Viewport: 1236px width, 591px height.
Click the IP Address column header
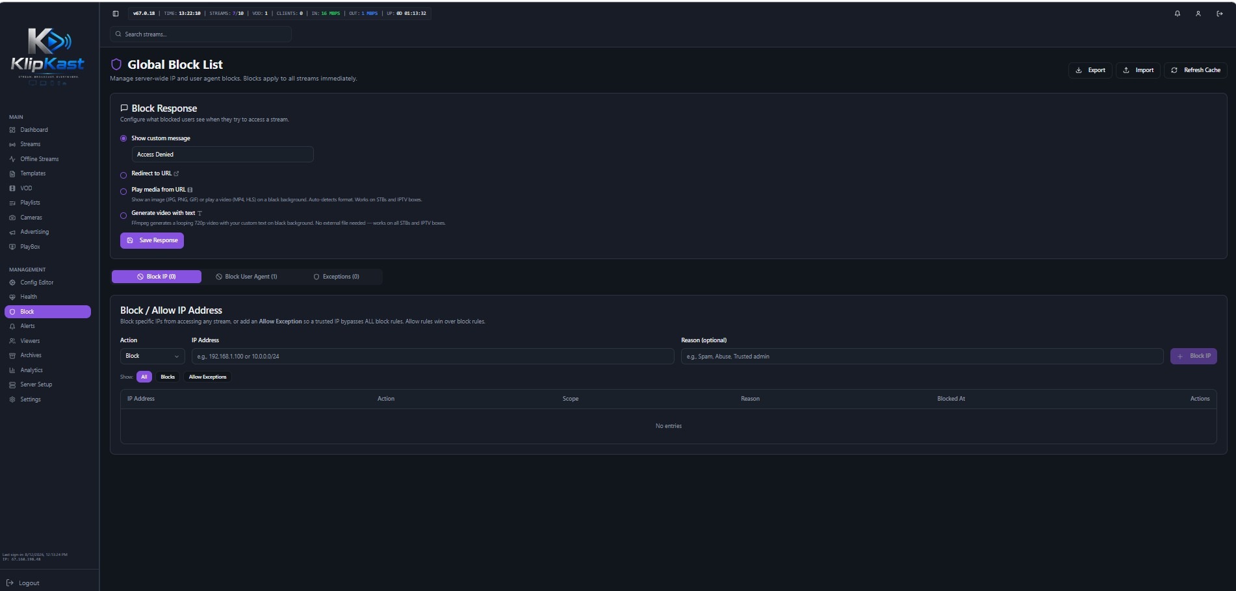pos(141,399)
